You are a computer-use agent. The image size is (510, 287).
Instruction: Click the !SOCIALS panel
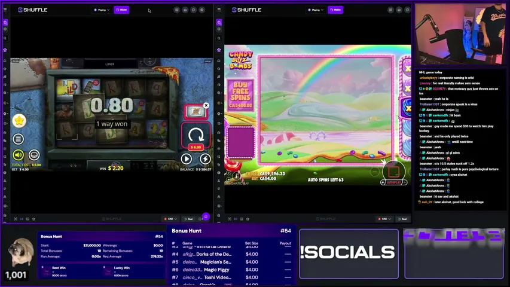pos(349,254)
